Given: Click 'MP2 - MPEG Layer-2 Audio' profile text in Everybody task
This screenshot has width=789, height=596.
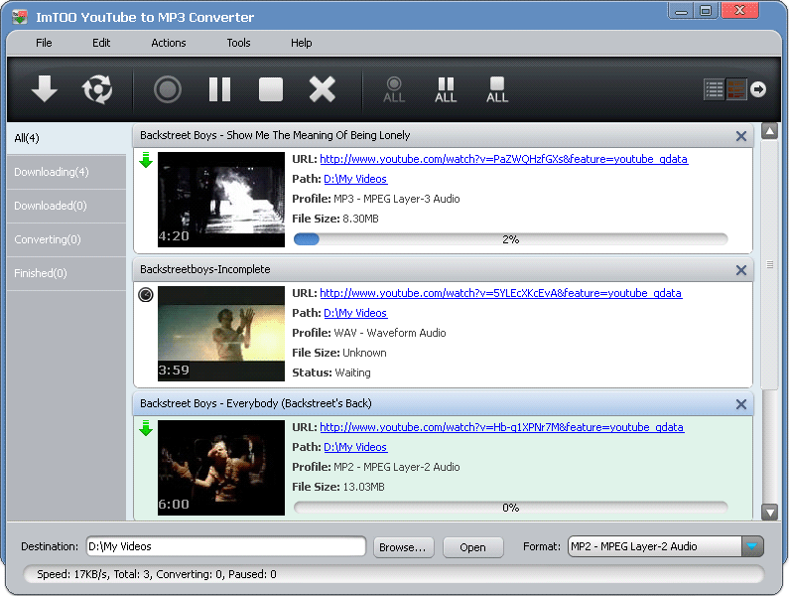Looking at the screenshot, I should [397, 467].
